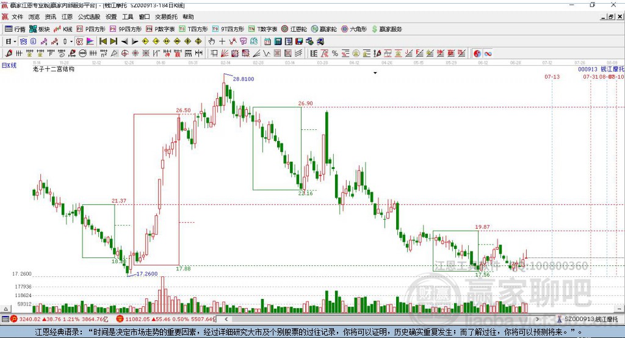Open the 资讯 menu

point(50,16)
